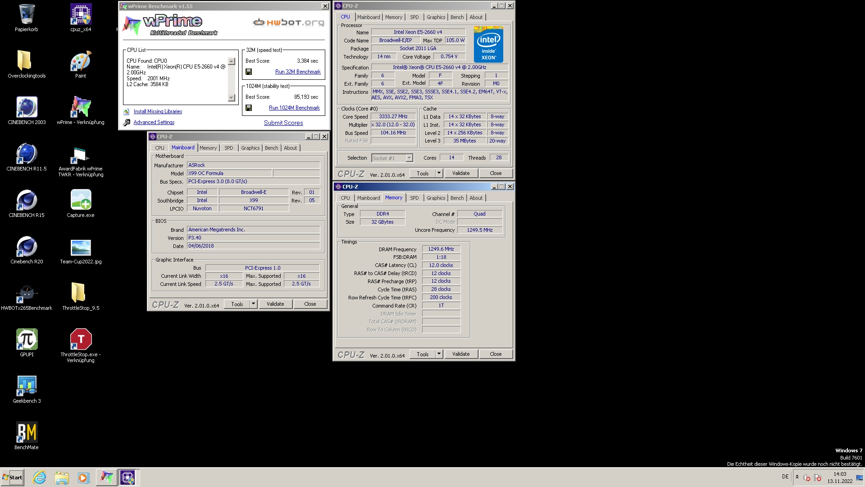Run the 32M Benchmark
865x487 pixels.
(x=298, y=72)
